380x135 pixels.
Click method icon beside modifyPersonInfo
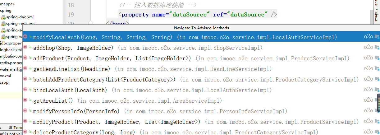[x=25, y=111]
